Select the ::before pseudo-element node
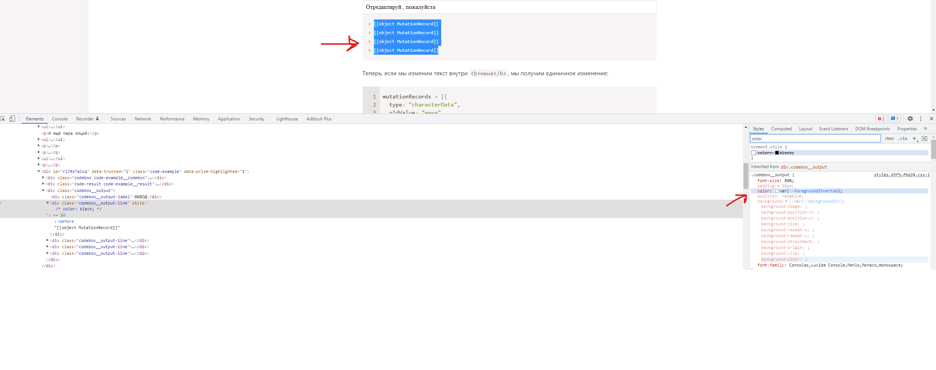Screen dimensions: 936x370 (64, 221)
